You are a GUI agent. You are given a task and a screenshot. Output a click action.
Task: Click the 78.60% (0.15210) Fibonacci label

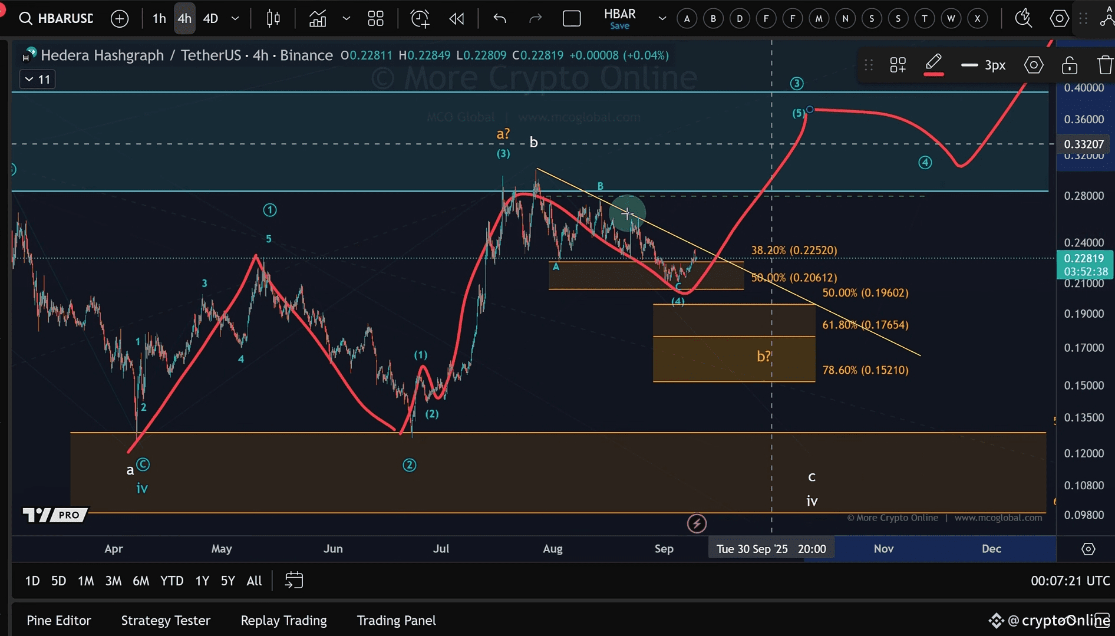(865, 371)
